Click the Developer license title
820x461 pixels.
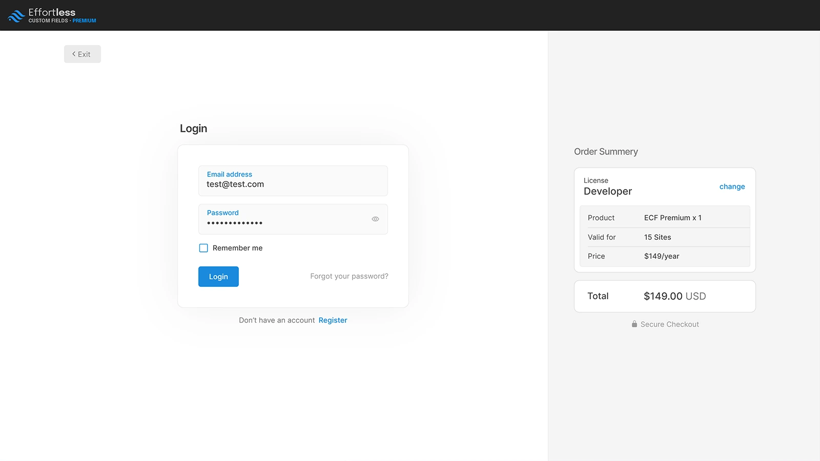[607, 191]
